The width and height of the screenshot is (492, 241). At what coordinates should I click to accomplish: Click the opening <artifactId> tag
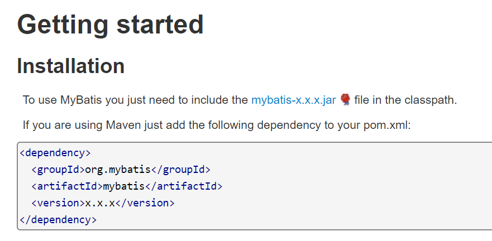64,186
